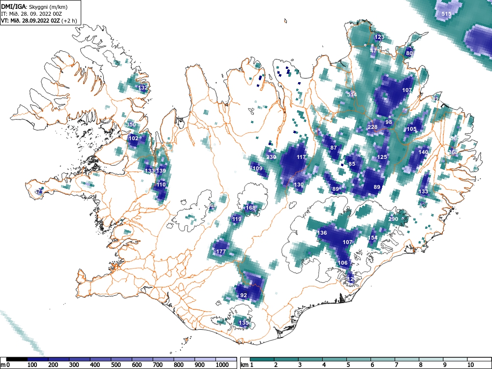Click the '1000' label in the meter legend

coord(222,365)
